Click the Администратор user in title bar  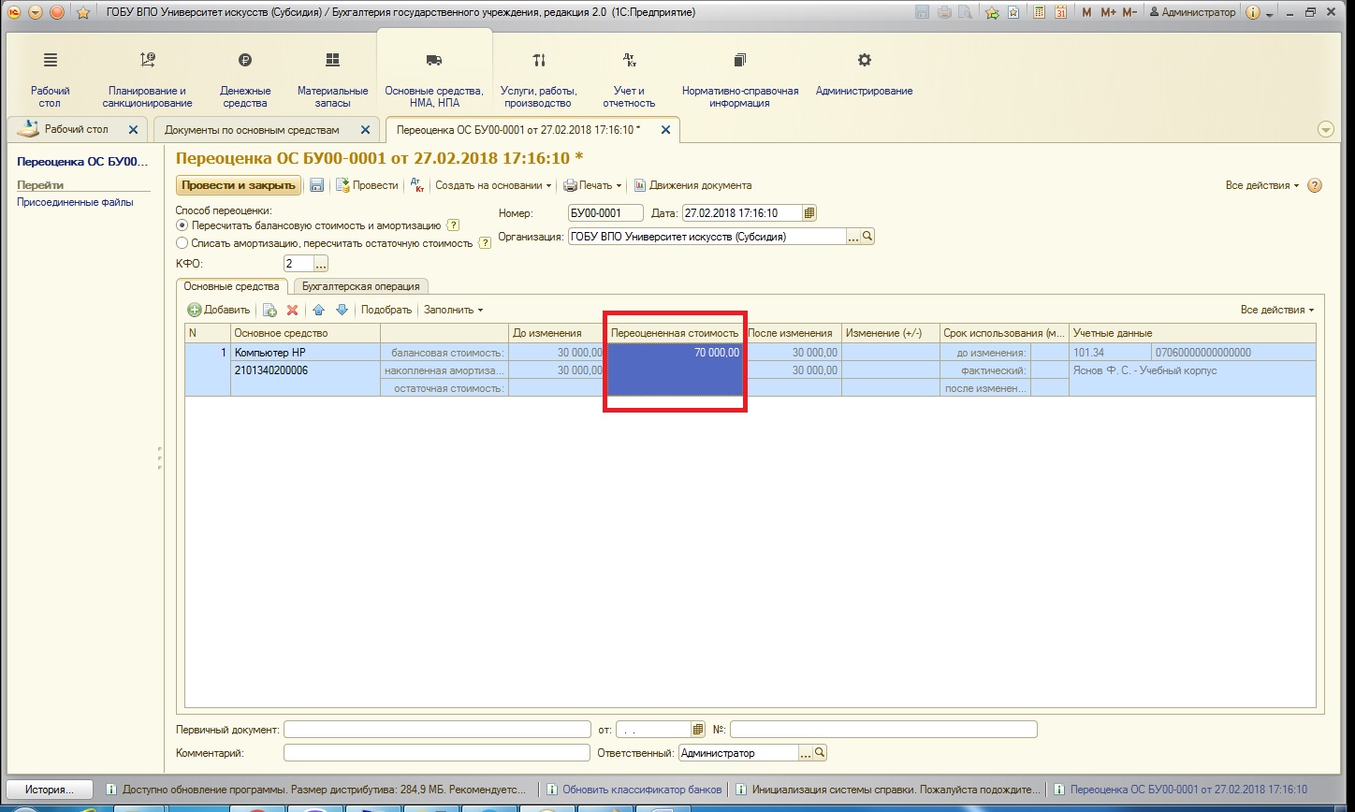[1191, 12]
